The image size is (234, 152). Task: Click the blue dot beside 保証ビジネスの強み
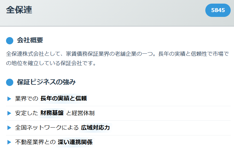tap(10, 82)
